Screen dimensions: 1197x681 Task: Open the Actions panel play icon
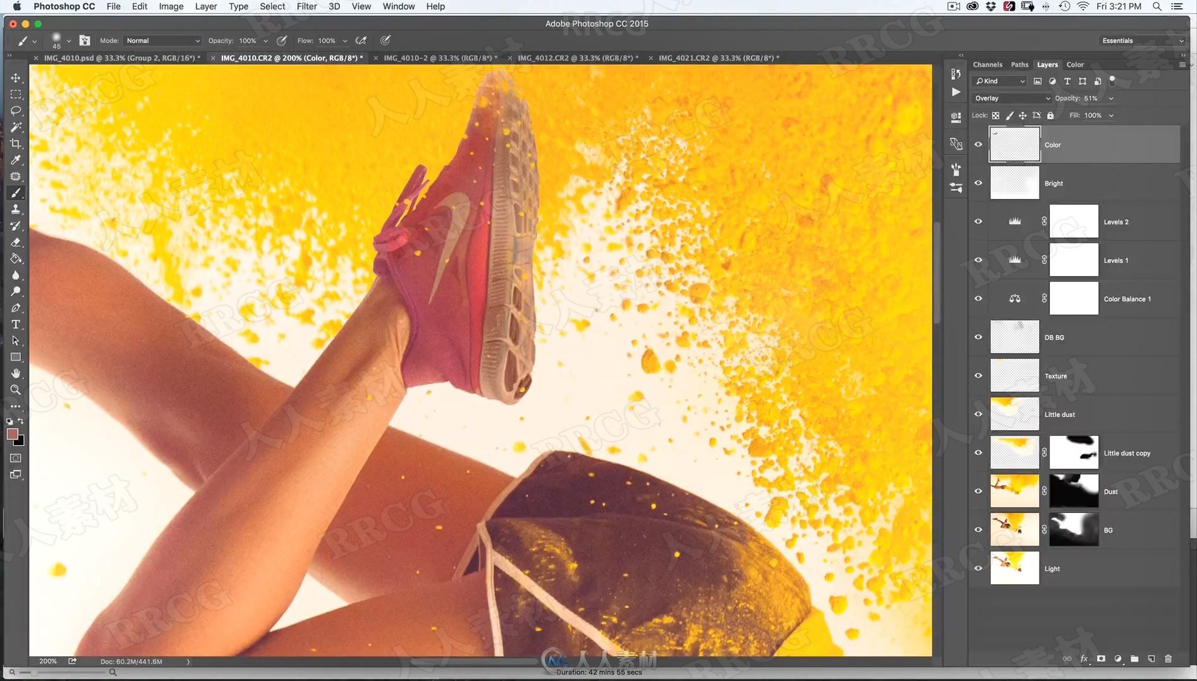pos(956,92)
